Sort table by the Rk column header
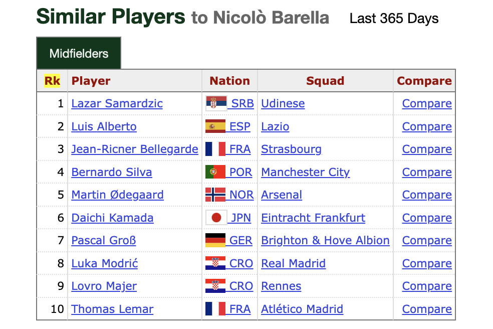The height and width of the screenshot is (329, 493). 52,81
